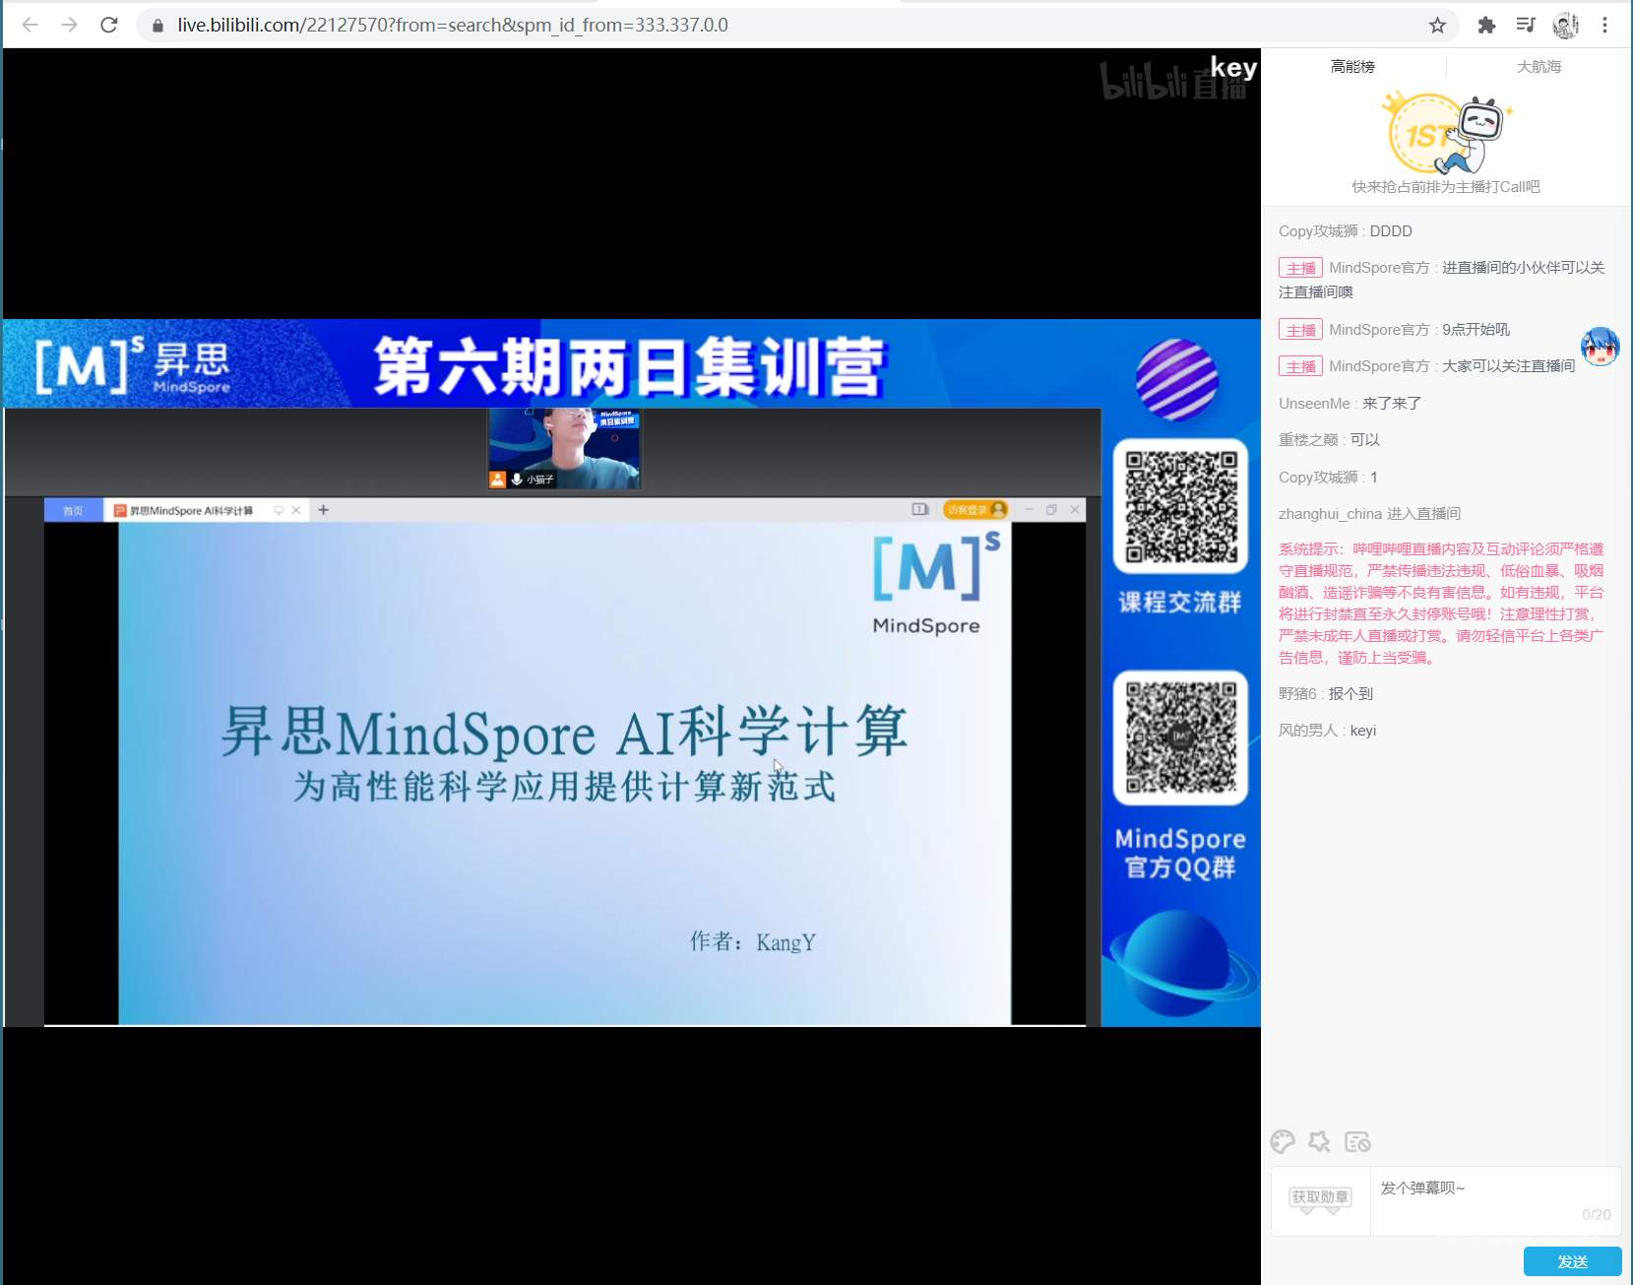Click the chat message text DDDD
The height and width of the screenshot is (1285, 1633).
click(1391, 231)
